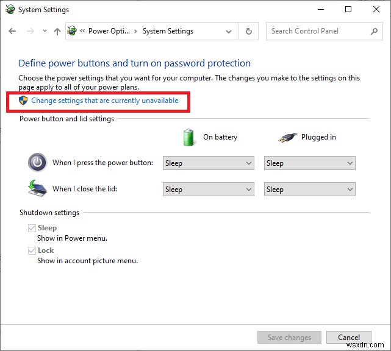Click 'Show in account picture menu.' text
The image size is (391, 351).
pos(87,261)
